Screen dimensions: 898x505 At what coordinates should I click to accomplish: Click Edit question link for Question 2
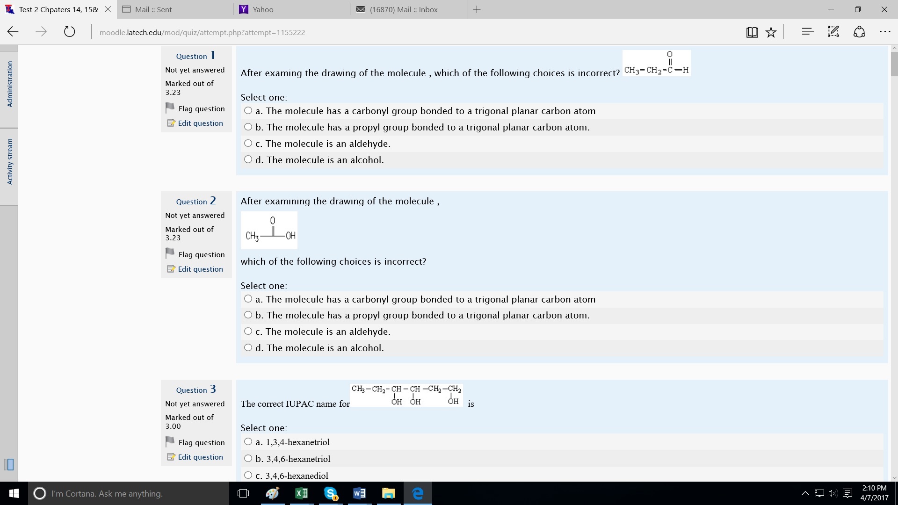[x=200, y=269]
